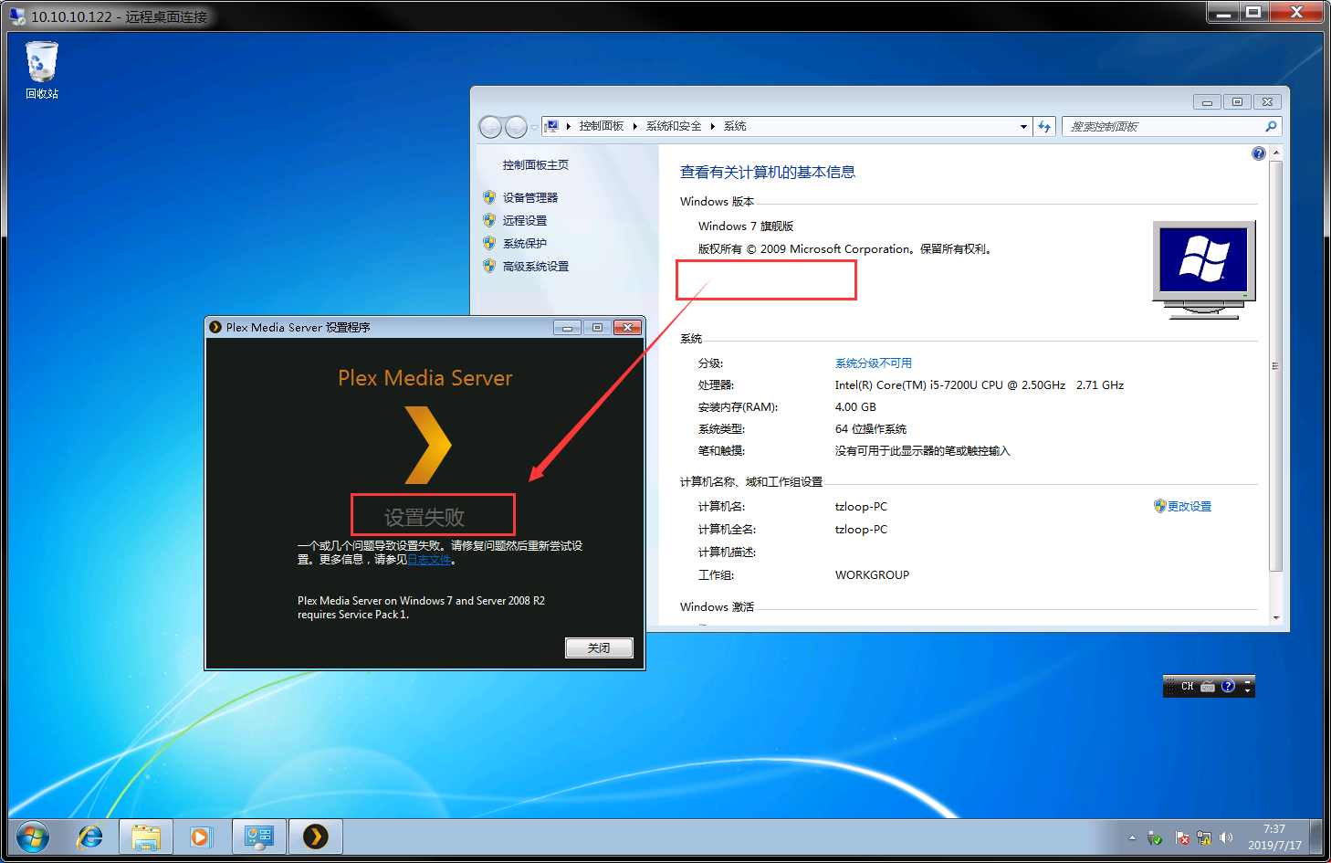Open 高级系统设置 in the sidebar
This screenshot has width=1331, height=863.
[536, 266]
